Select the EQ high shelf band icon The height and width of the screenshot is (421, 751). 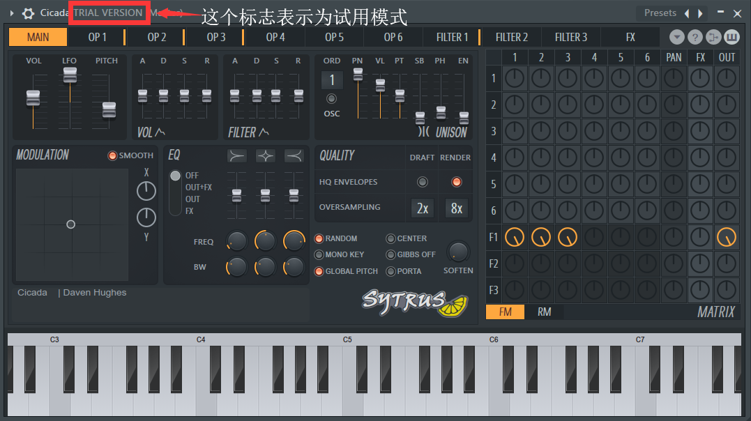click(x=294, y=155)
